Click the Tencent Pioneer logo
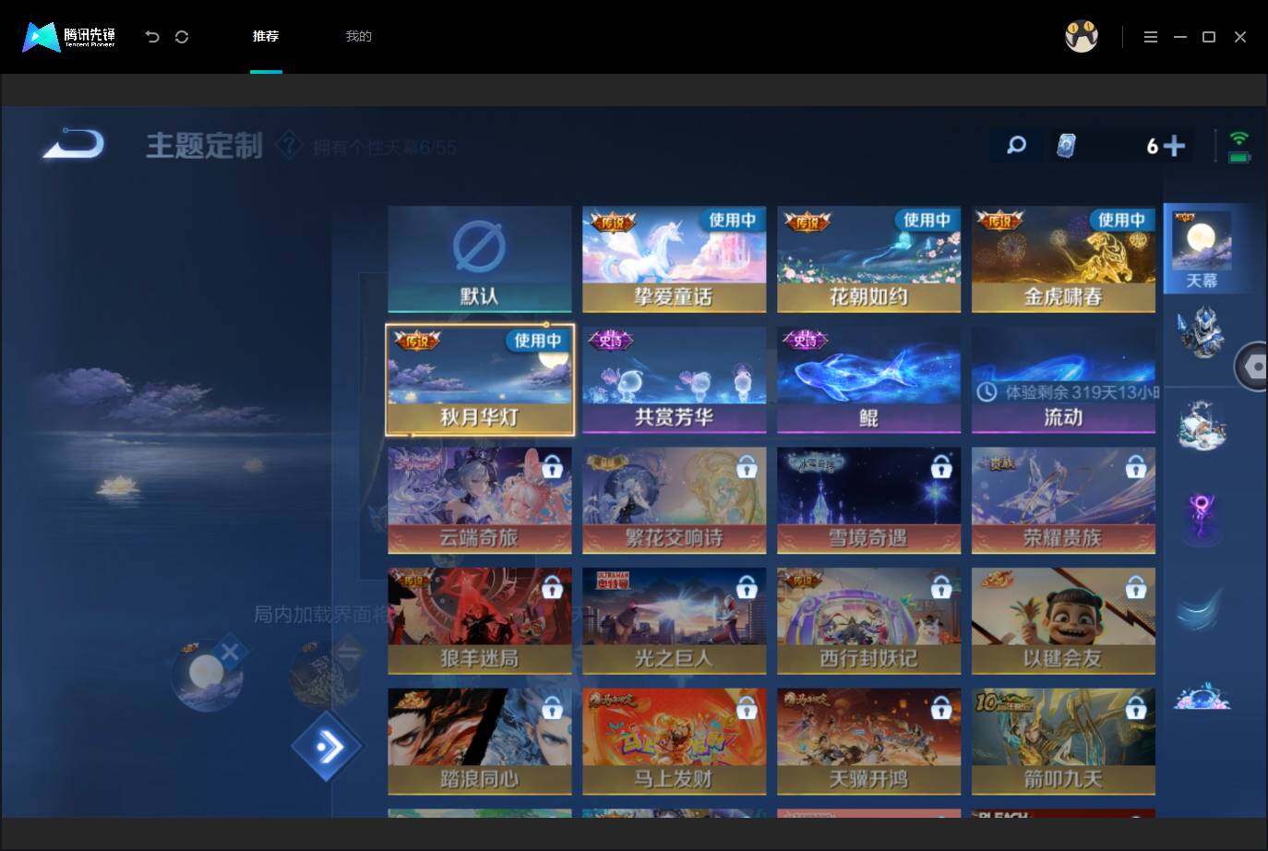 pos(69,37)
